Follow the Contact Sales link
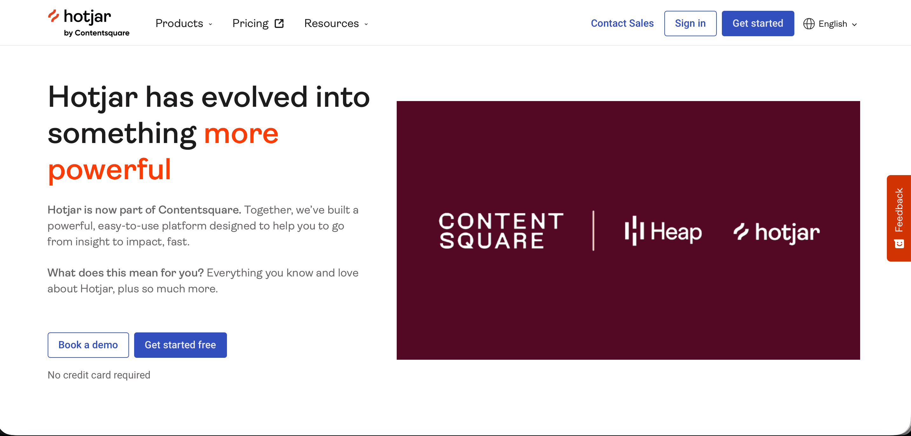911x436 pixels. tap(622, 23)
